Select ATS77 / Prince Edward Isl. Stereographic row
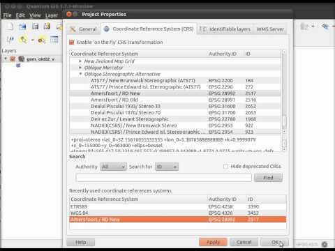 tap(175, 87)
